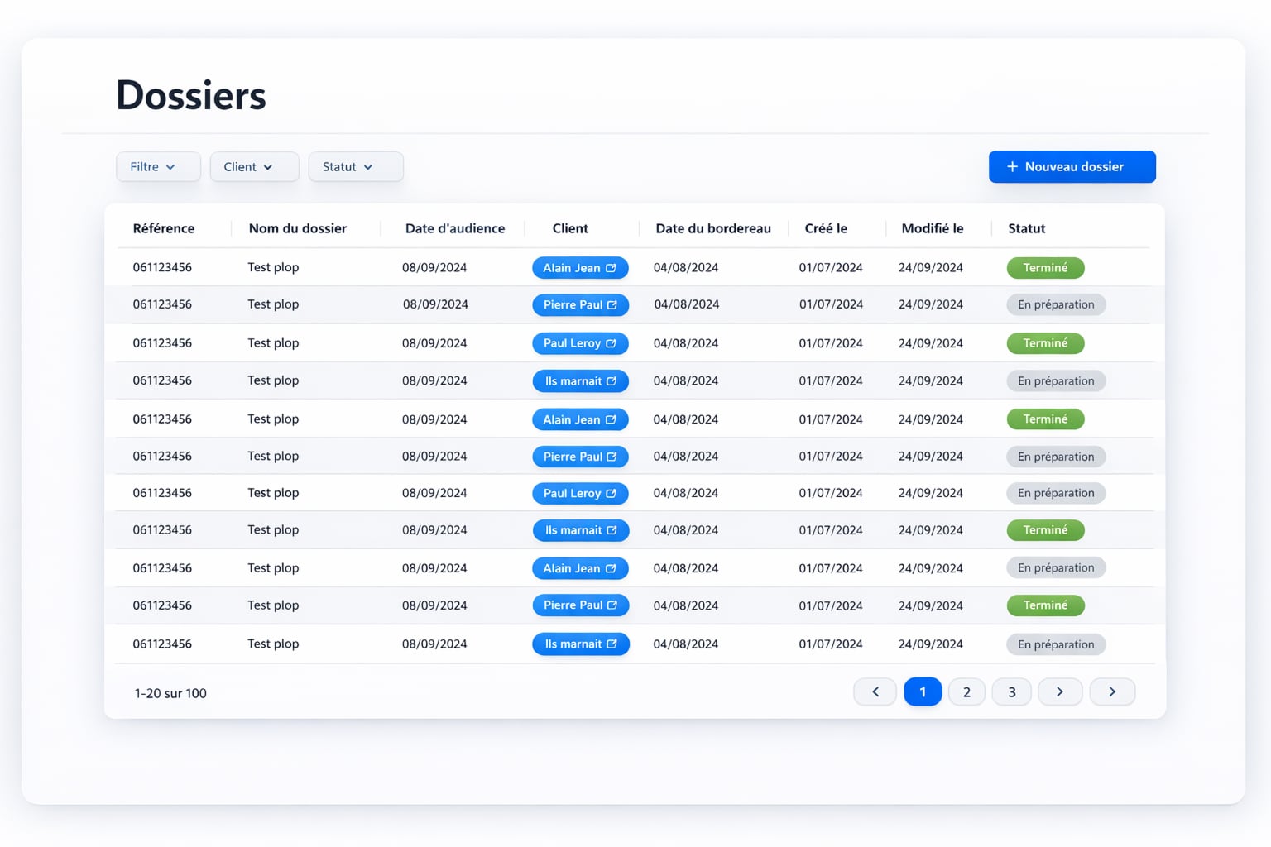This screenshot has width=1271, height=847.
Task: Select the En préparation badge on second row
Action: point(1056,304)
